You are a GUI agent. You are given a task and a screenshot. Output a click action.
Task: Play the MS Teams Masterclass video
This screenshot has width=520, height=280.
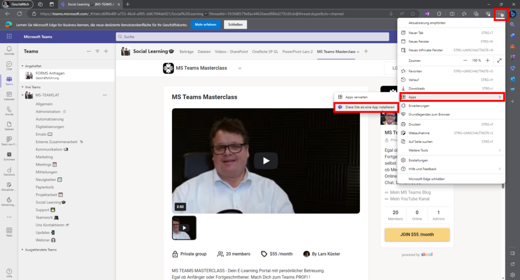coord(266,161)
